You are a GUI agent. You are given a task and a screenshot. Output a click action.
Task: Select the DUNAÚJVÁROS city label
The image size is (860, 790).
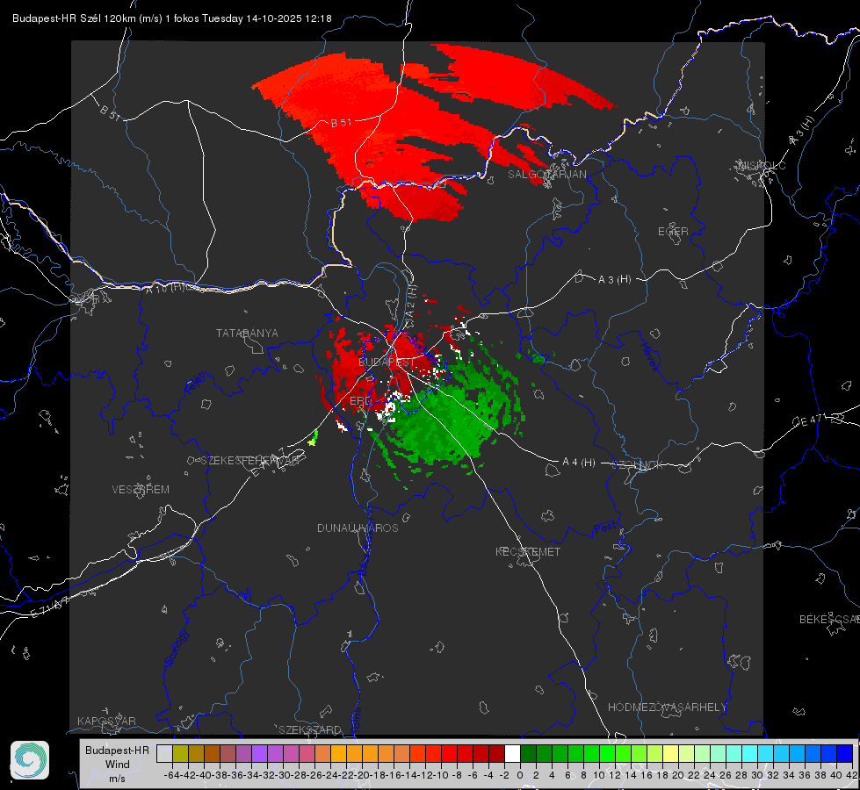(x=358, y=528)
